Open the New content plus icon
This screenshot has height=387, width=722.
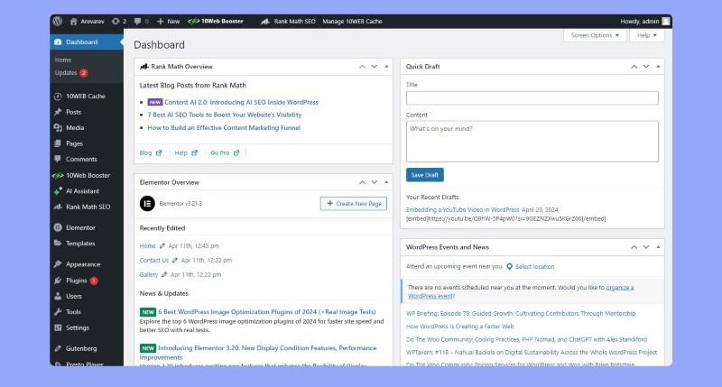[161, 21]
